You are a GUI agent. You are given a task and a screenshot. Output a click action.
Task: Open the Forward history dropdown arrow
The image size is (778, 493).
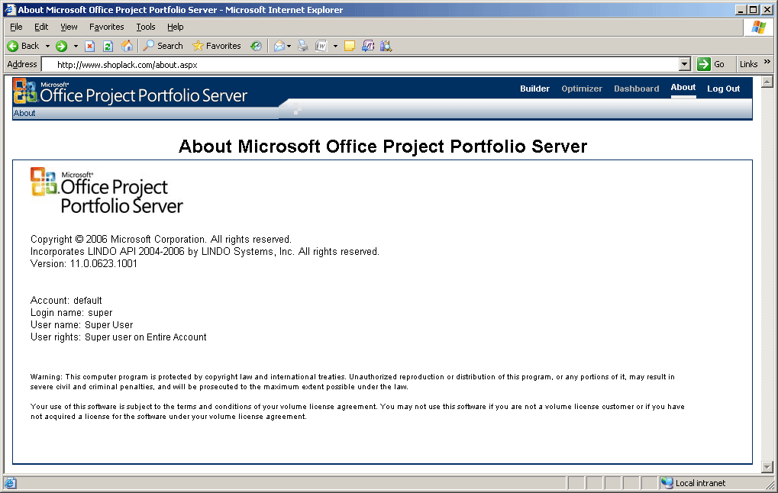(76, 46)
